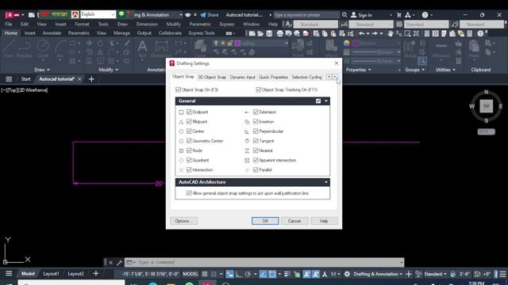
Task: Select the Line tool
Action: tap(9, 48)
